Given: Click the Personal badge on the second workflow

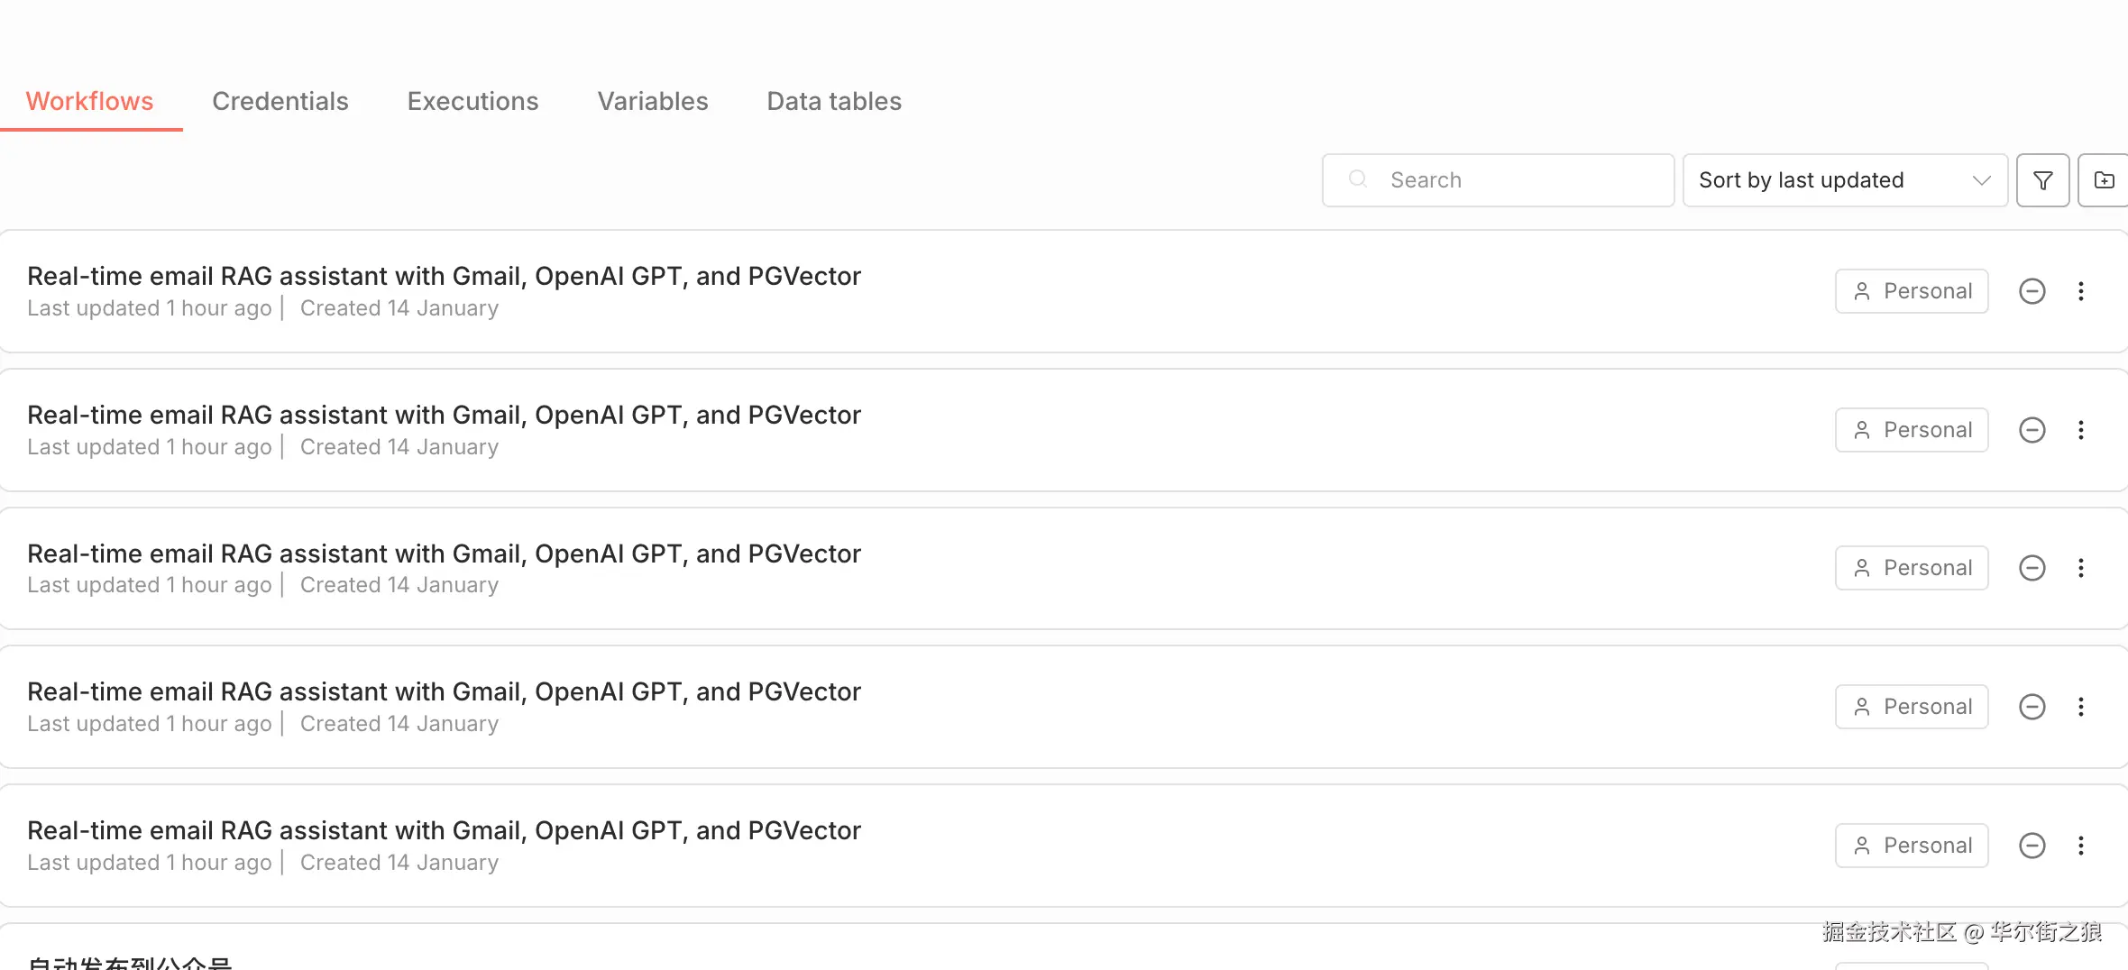Looking at the screenshot, I should 1912,430.
